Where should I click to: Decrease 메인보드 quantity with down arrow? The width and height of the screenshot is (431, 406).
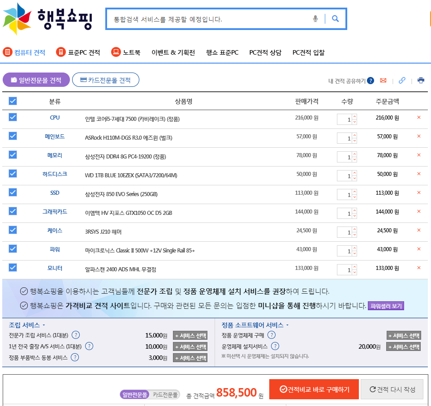354,141
